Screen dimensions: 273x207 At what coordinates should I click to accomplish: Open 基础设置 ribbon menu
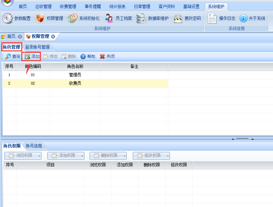(191, 7)
